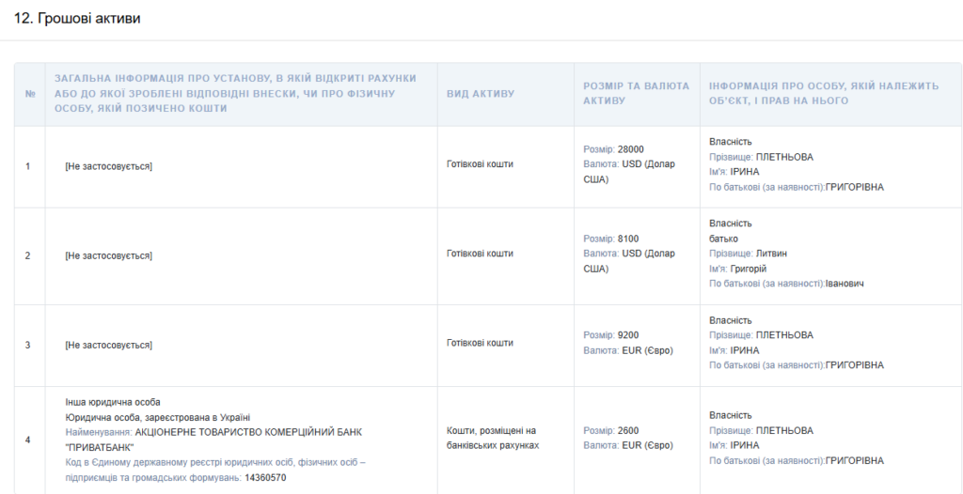Screen dimensions: 963x494
Task: Click "Кошти, розміщені на банківських рахунках" cell
Action: (492, 438)
